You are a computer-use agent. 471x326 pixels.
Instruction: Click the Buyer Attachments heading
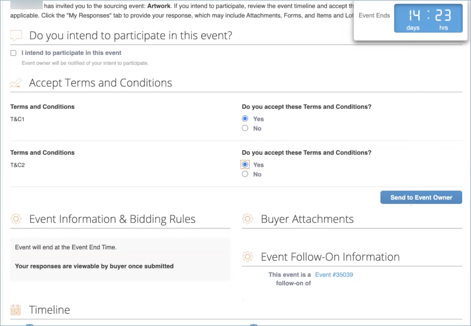click(307, 219)
